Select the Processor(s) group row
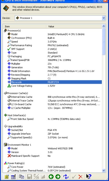Viewport: 109px width, 181px height. [52, 31]
